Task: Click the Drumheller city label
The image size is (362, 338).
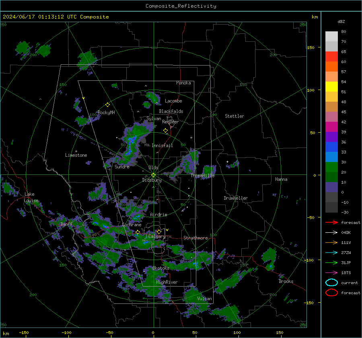Action: [x=236, y=198]
